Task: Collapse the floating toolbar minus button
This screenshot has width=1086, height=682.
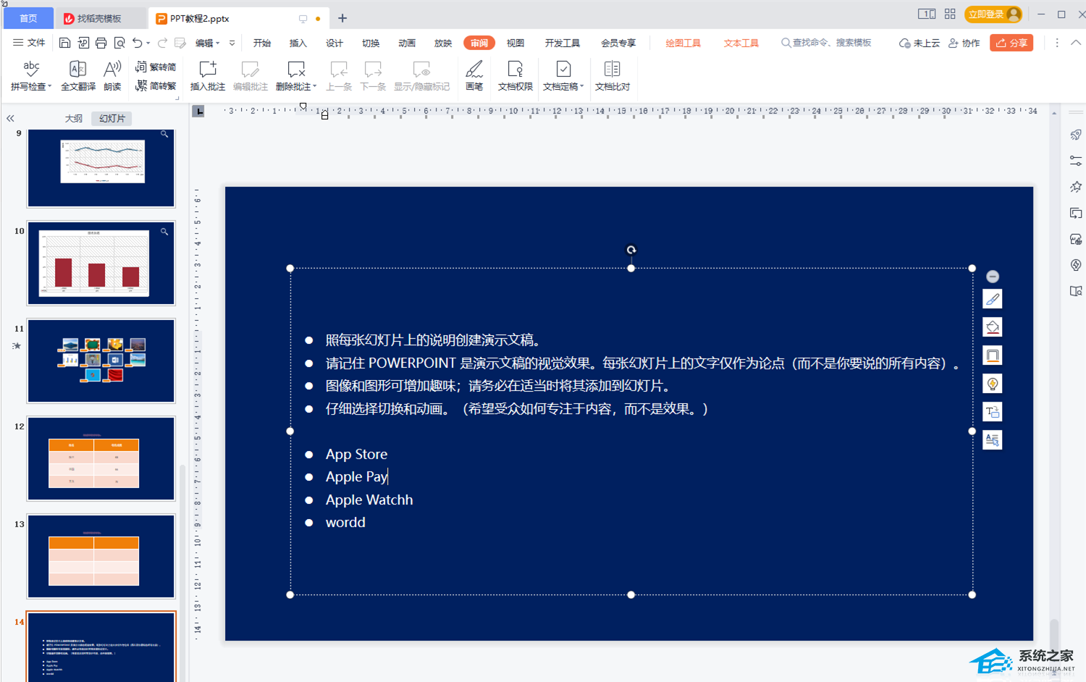Action: pyautogui.click(x=993, y=277)
